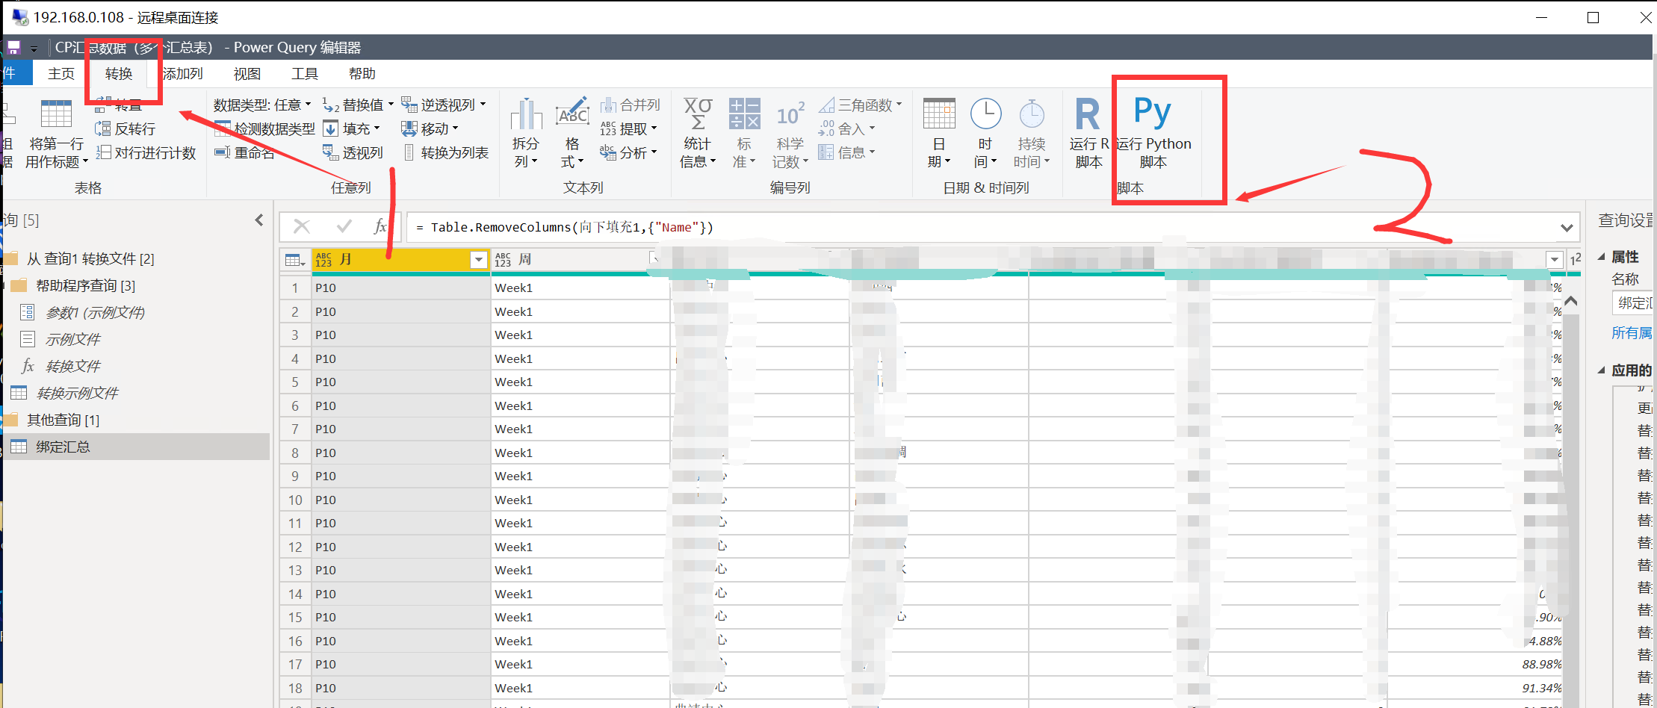Image resolution: width=1657 pixels, height=708 pixels.
Task: Open the Statistics menu
Action: click(698, 133)
